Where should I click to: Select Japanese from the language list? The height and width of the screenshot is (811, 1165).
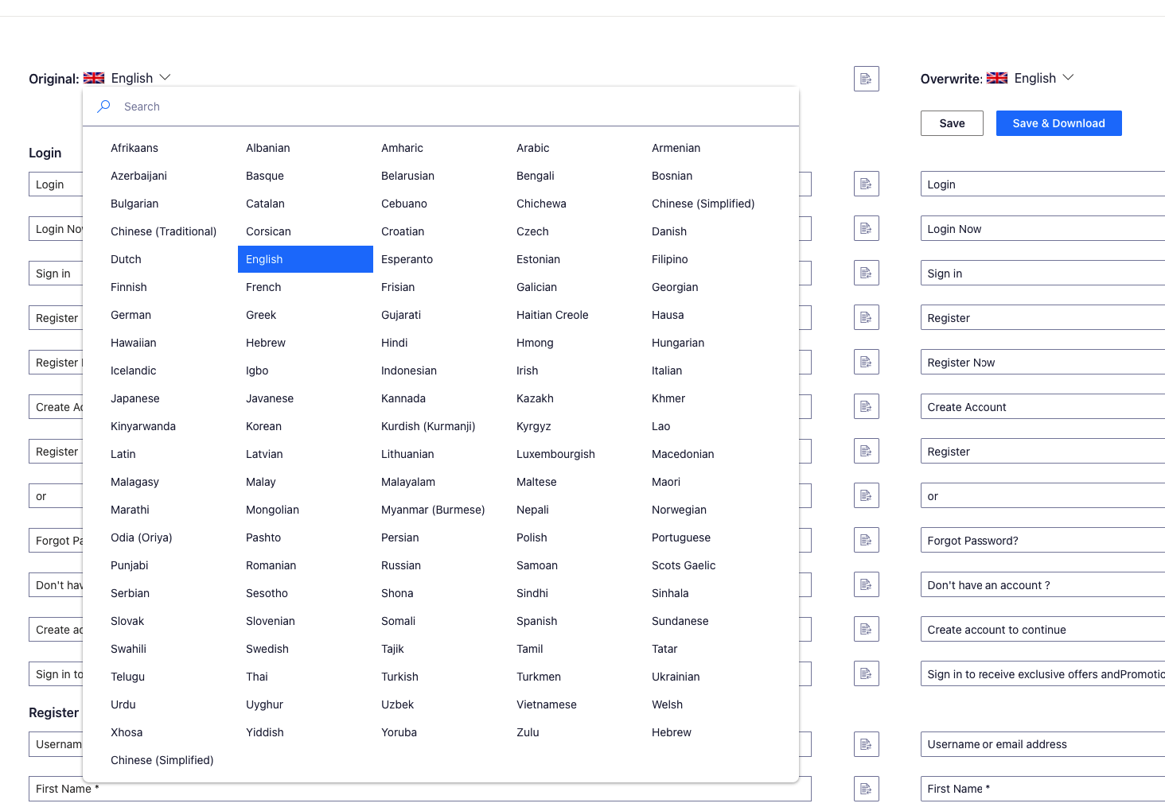tap(134, 398)
